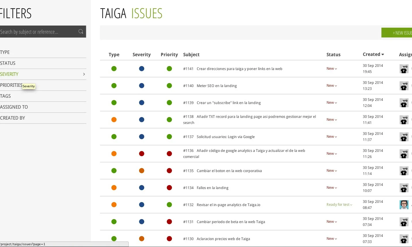Click assignee avatar for issue #1141
The width and height of the screenshot is (412, 247).
404,69
